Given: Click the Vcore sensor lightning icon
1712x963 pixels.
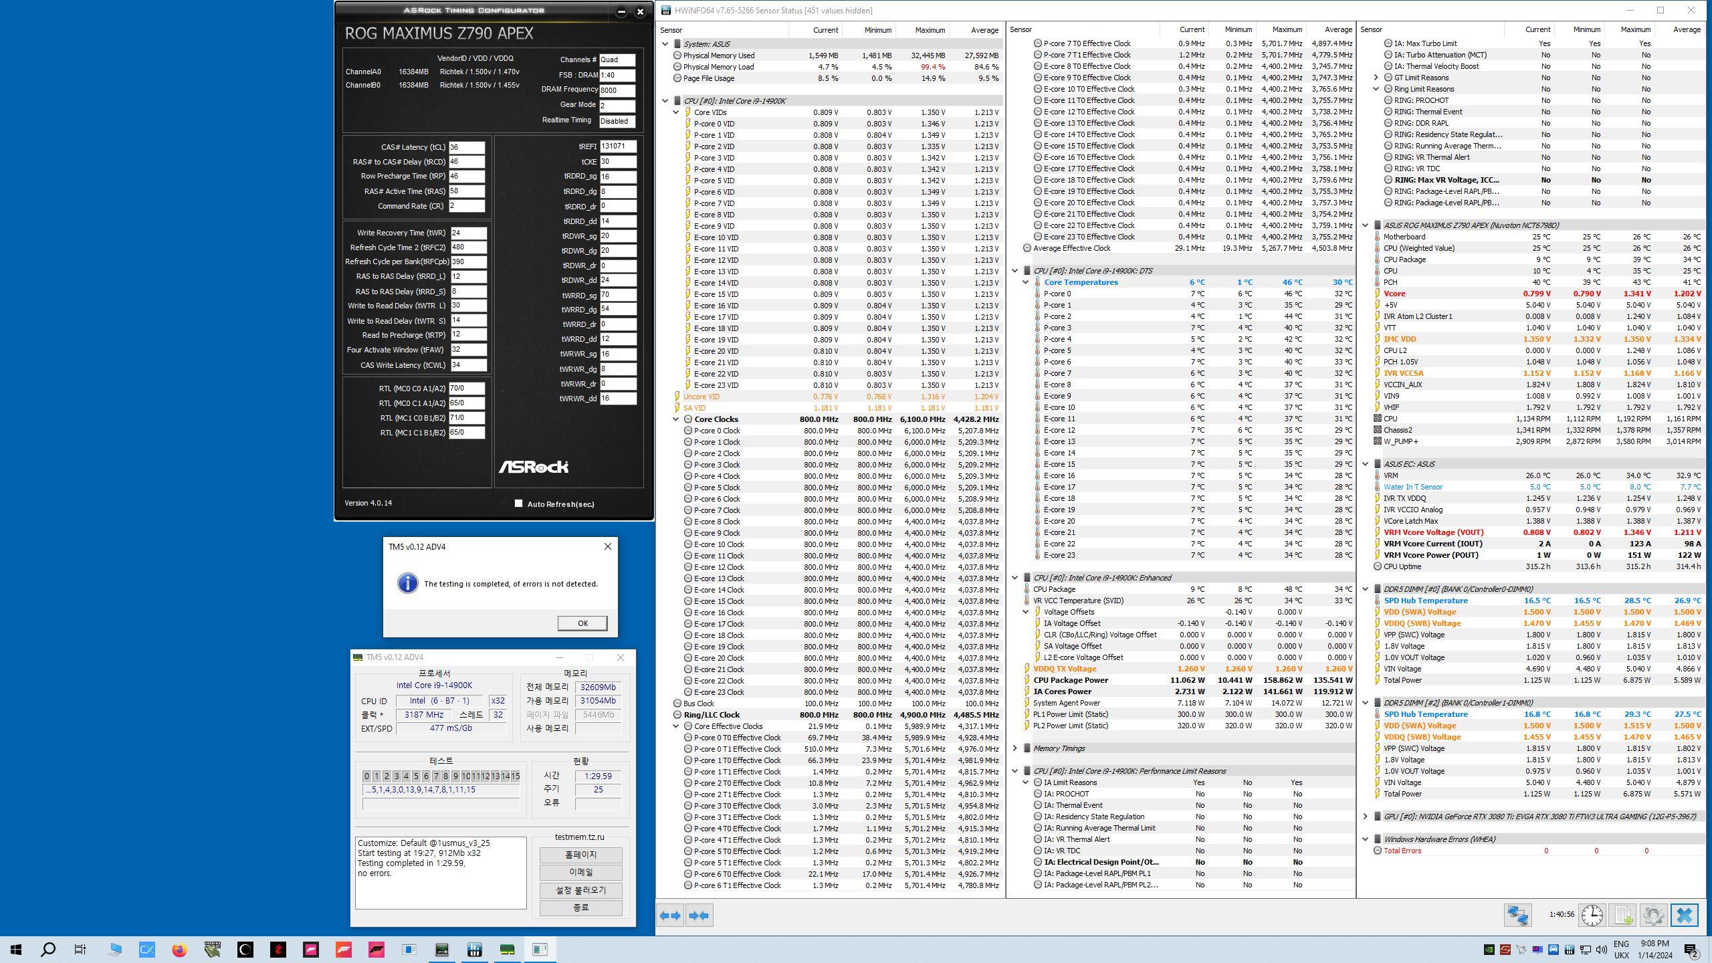Looking at the screenshot, I should [x=1378, y=294].
